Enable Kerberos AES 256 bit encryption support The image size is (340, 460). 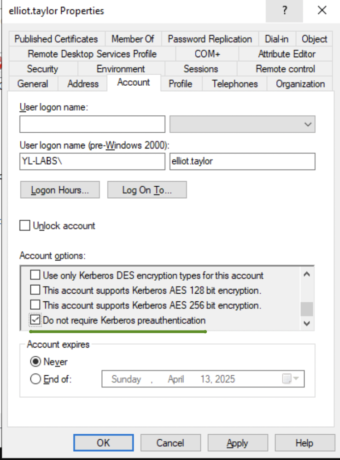pos(35,305)
